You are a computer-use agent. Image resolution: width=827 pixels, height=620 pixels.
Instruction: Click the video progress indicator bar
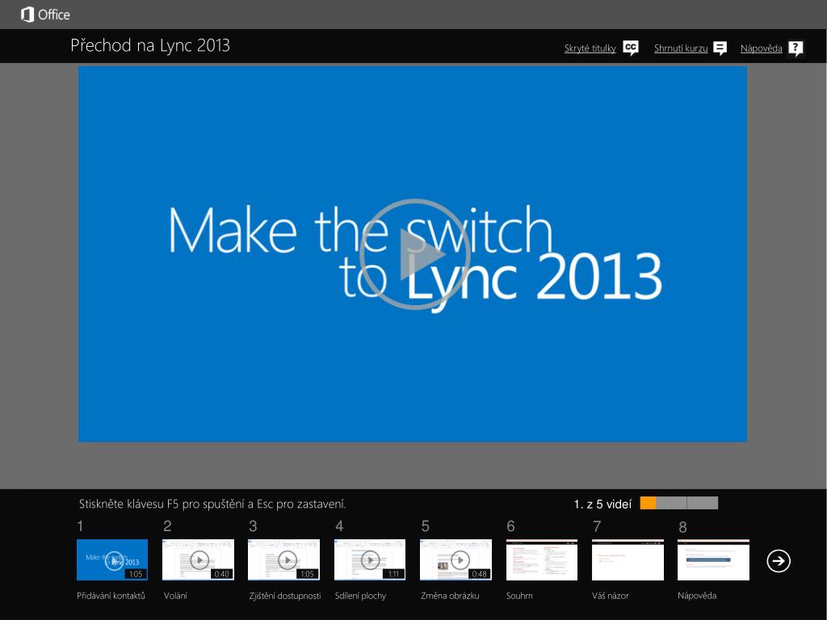[x=678, y=503]
